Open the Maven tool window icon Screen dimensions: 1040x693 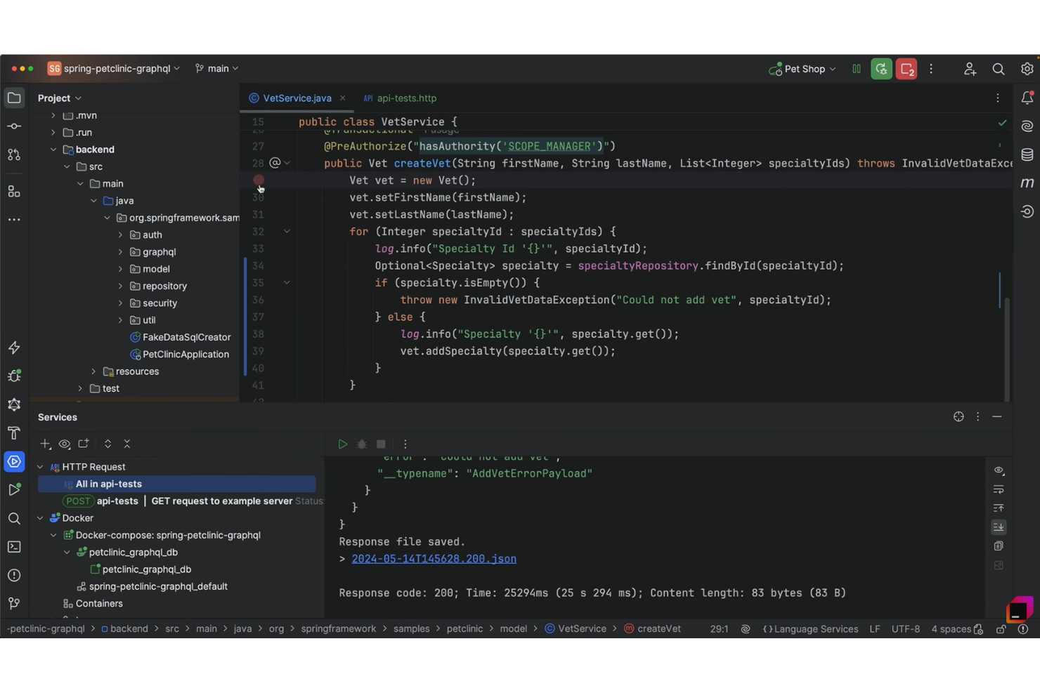(1027, 183)
